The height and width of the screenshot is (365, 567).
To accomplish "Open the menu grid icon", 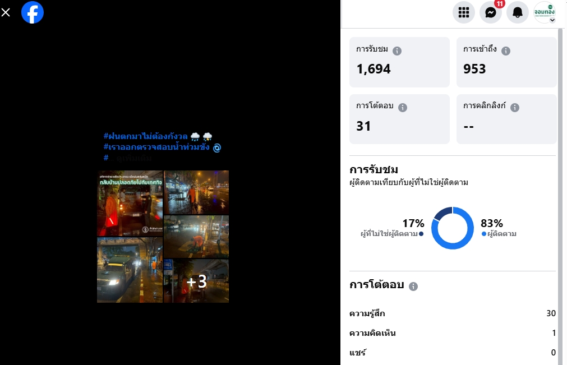I will (464, 12).
